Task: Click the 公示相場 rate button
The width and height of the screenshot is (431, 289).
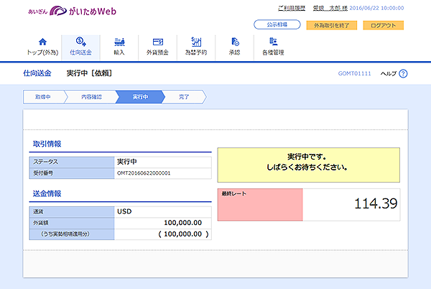Action: 277,24
